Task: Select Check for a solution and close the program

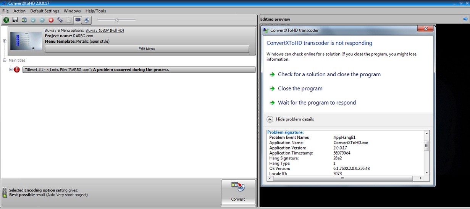Action: point(329,74)
